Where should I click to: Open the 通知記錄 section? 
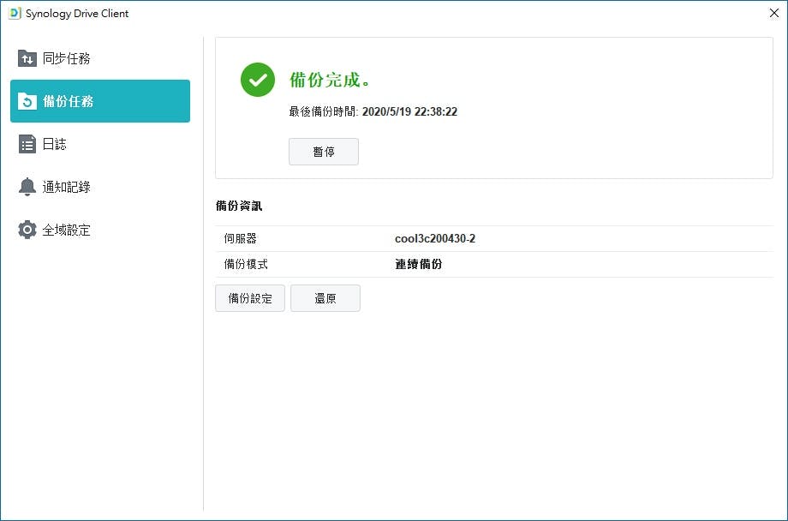tap(67, 187)
